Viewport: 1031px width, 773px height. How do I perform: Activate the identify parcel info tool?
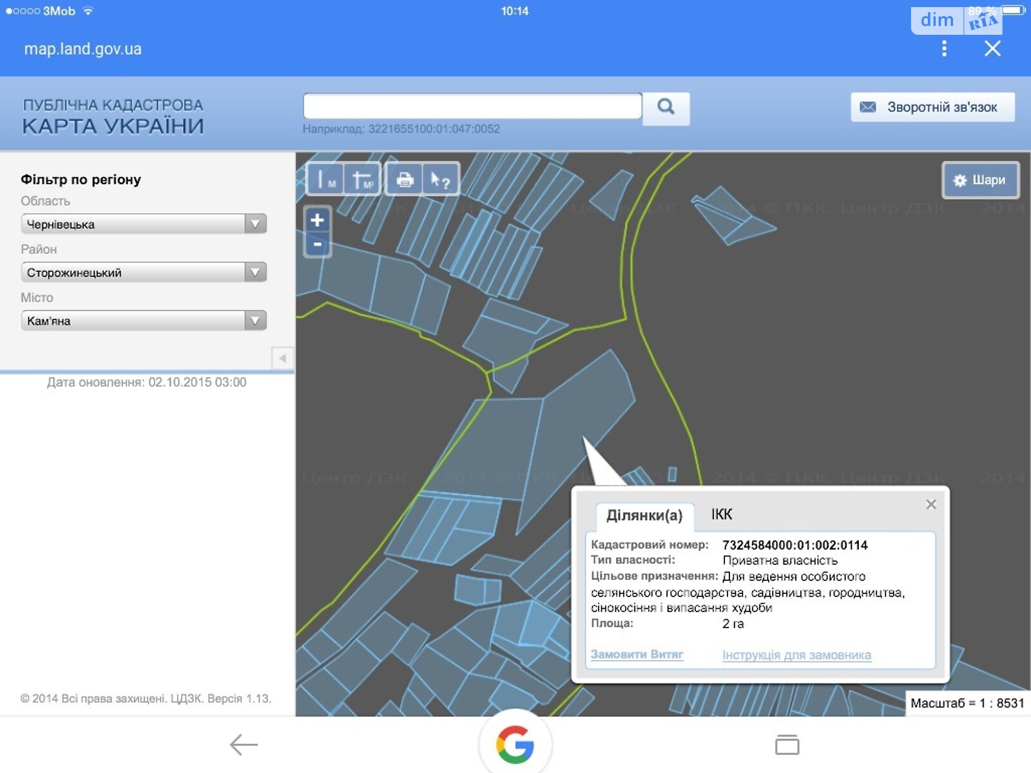point(441,180)
